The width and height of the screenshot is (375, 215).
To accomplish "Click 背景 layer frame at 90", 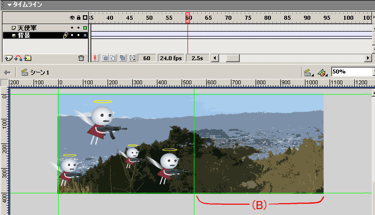I will [307, 35].
